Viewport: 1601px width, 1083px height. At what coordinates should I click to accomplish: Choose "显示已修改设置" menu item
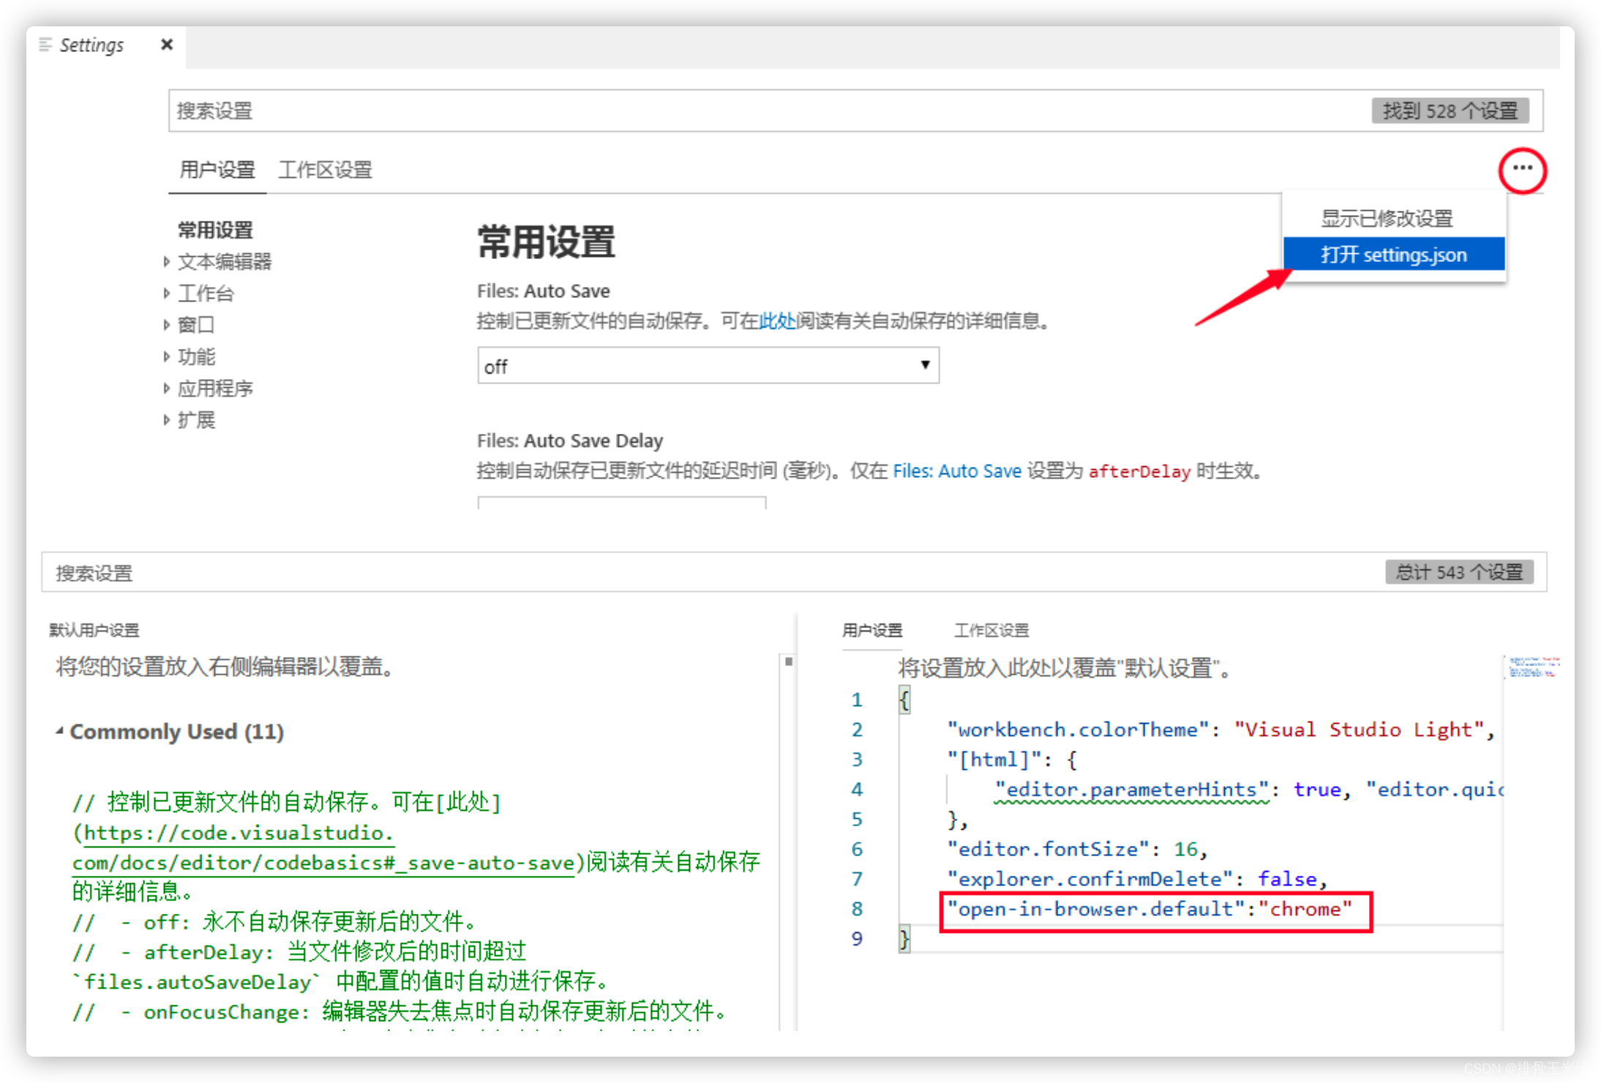point(1386,218)
